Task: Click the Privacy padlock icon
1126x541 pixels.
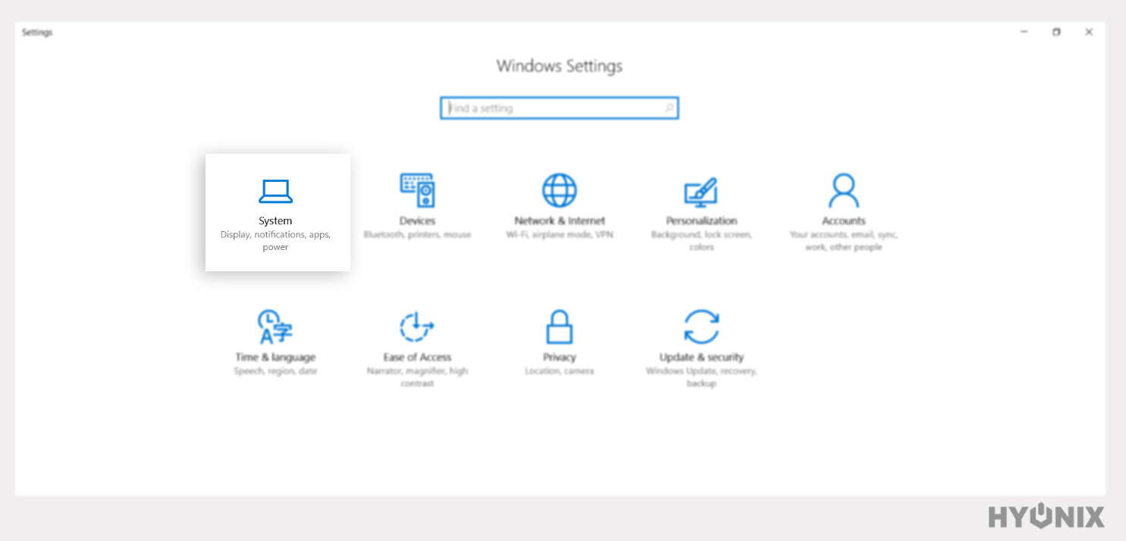Action: click(560, 326)
